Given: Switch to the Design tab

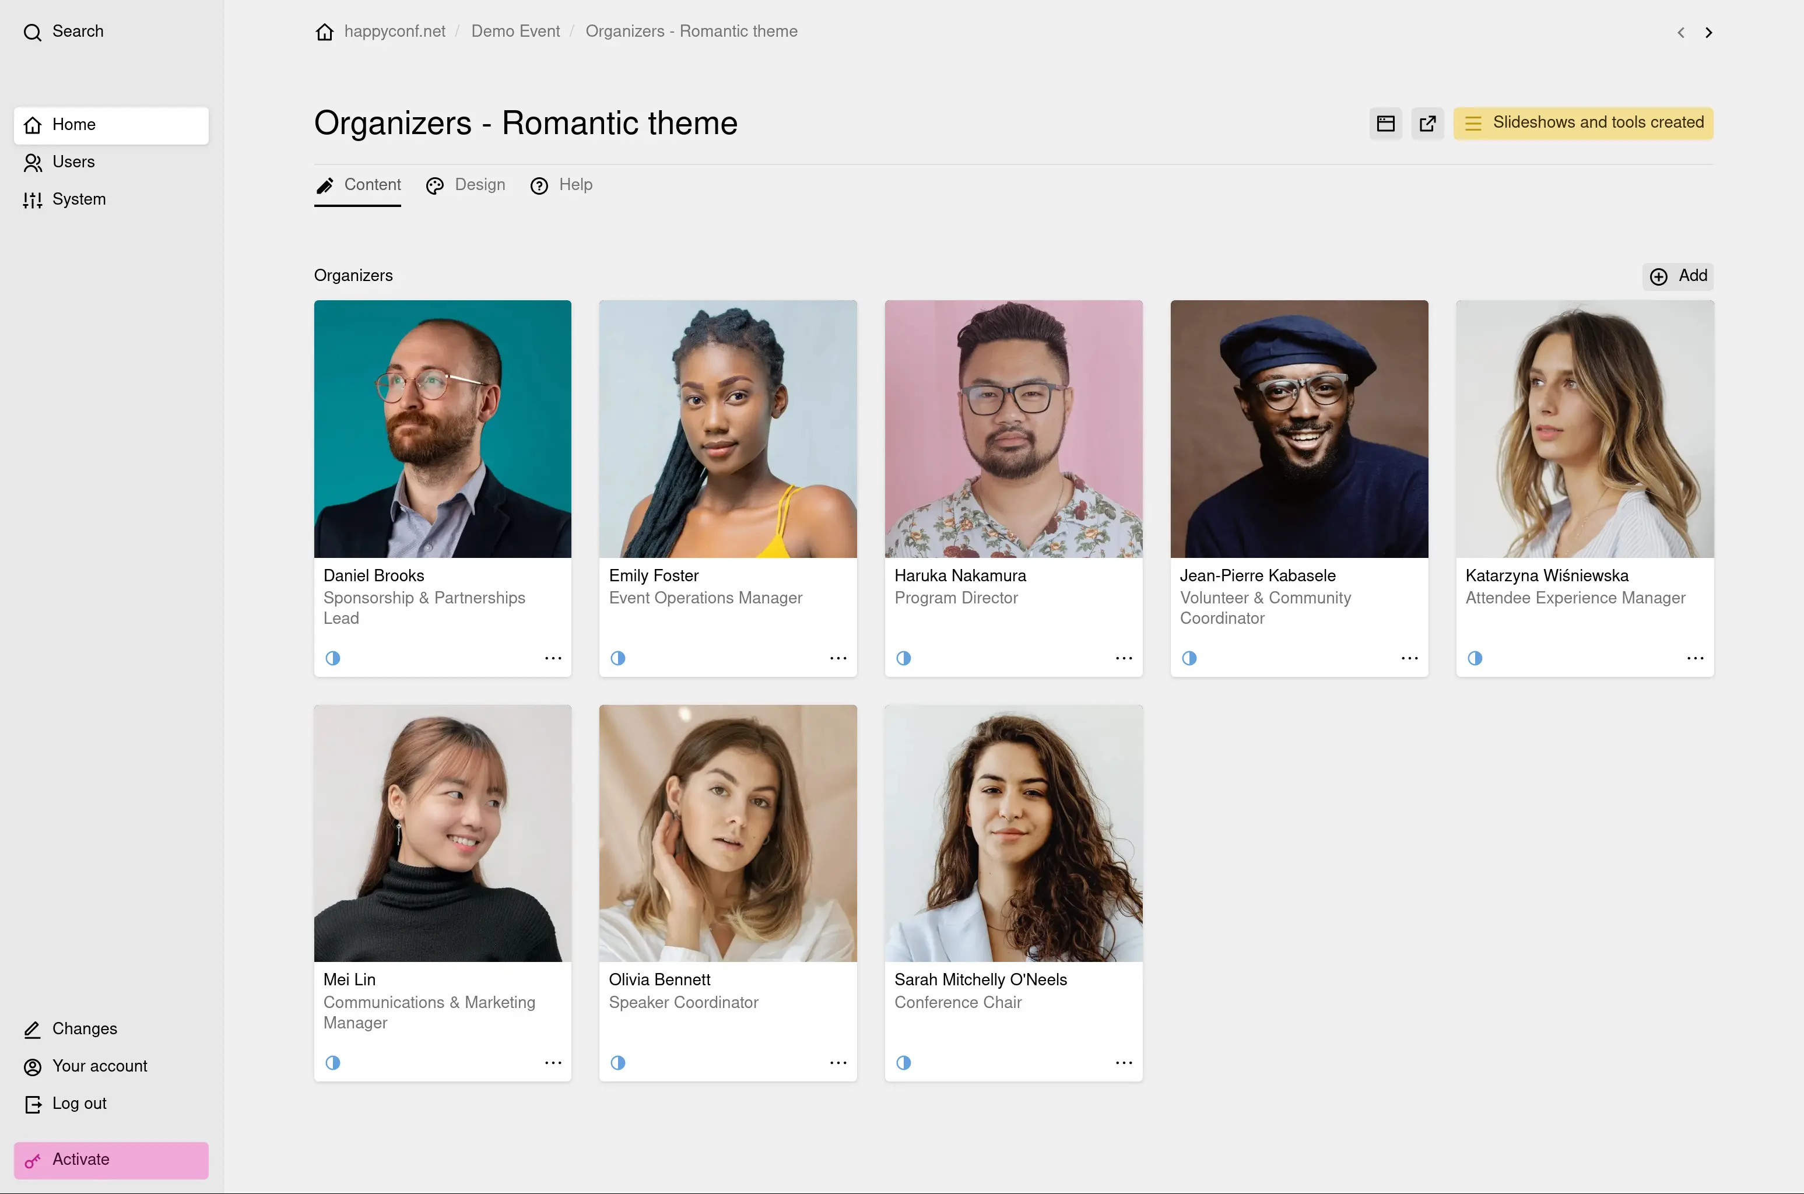Looking at the screenshot, I should 465,185.
